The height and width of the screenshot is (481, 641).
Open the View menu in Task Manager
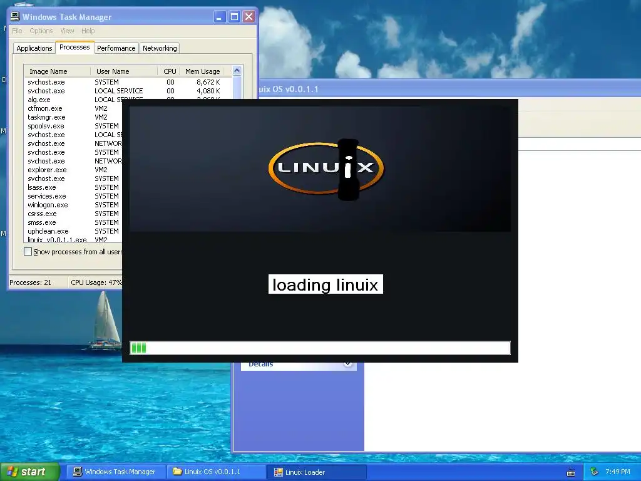[67, 31]
